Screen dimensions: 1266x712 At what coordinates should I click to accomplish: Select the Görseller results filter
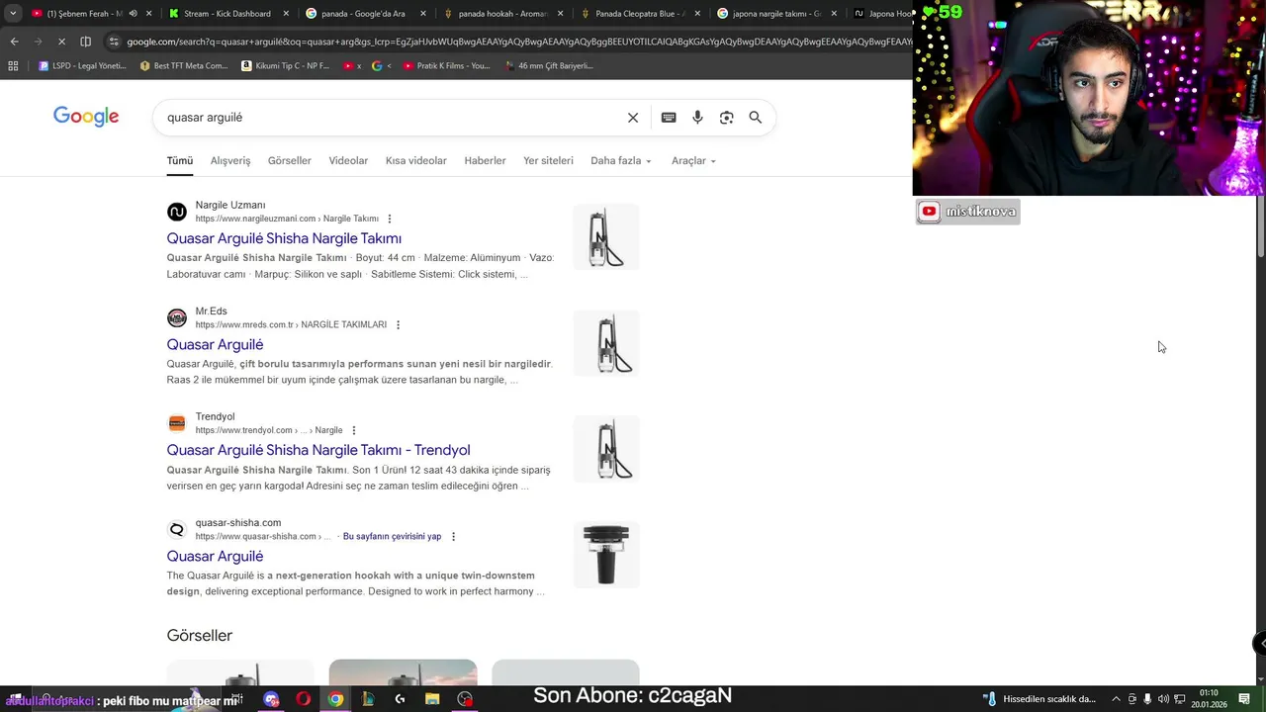pyautogui.click(x=290, y=160)
